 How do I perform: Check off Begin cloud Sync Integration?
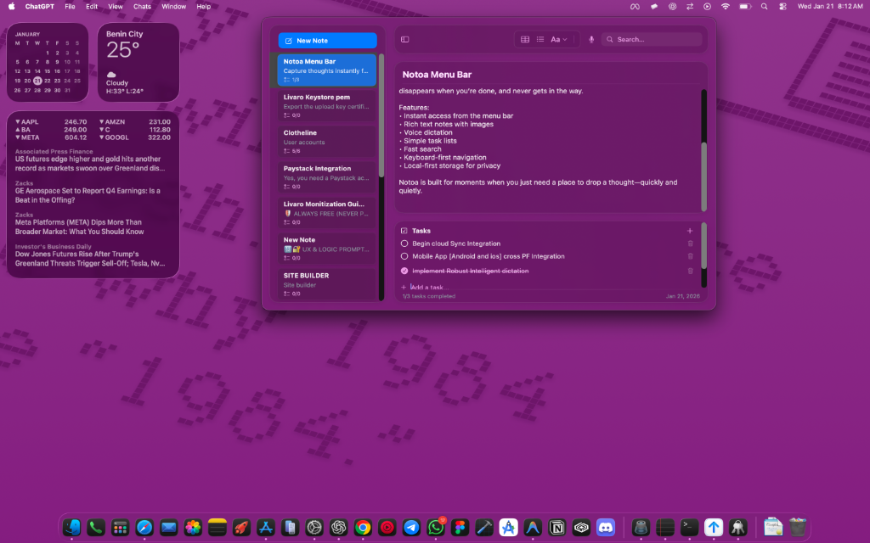403,244
